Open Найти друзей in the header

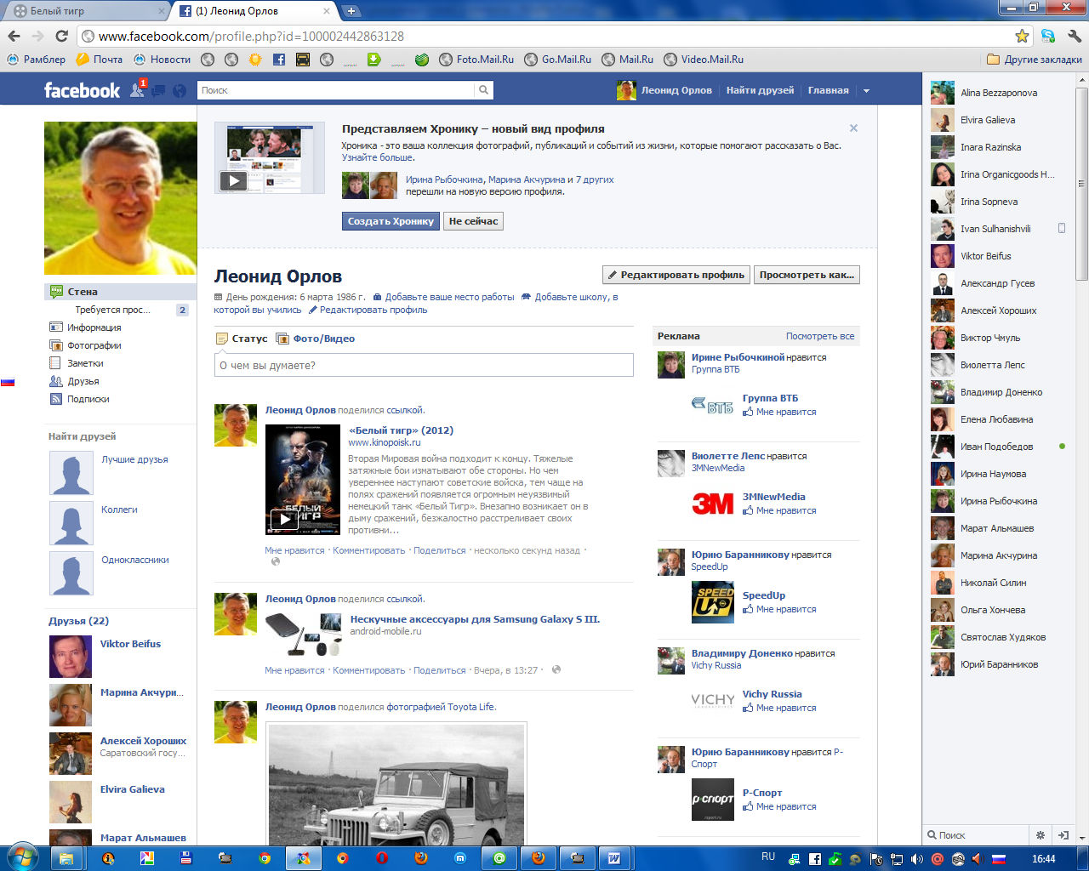tap(760, 90)
